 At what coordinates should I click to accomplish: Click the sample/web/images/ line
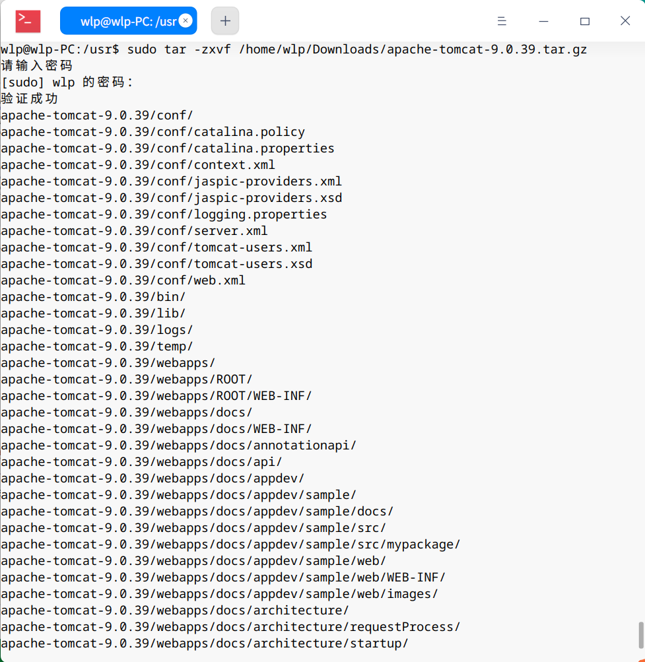[x=220, y=593]
